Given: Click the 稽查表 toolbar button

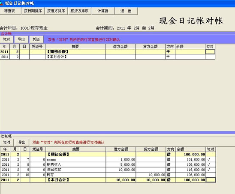Looking at the screenshot, I should (10, 11).
